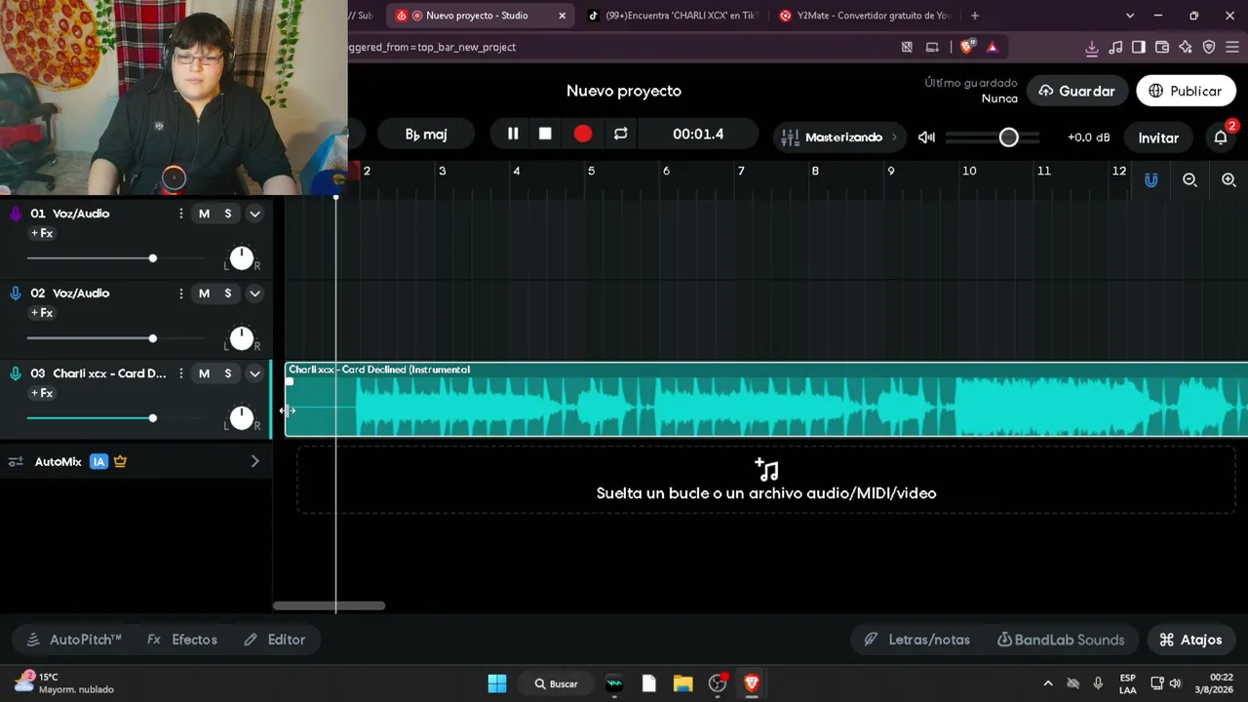
Task: Open the B♭ maj key selector
Action: [426, 135]
